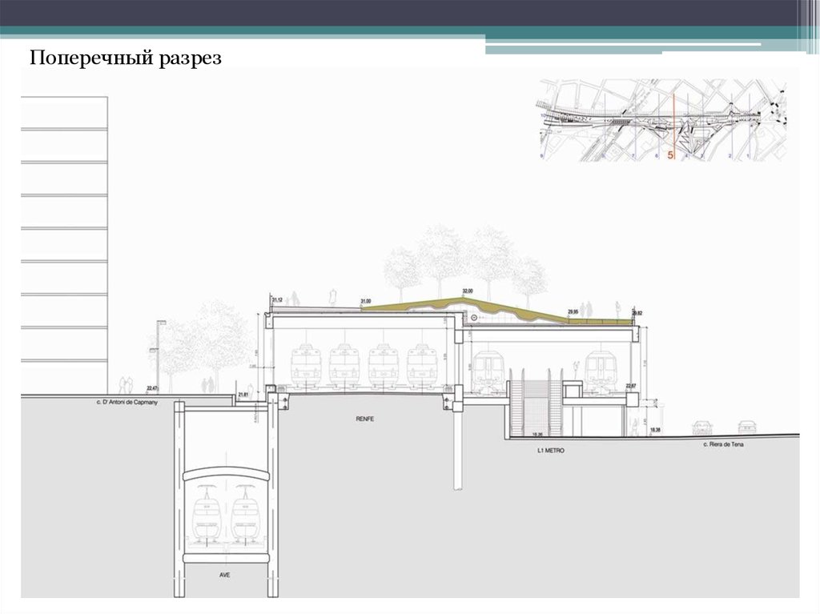
Task: Open the site plan key map thumbnail
Action: pyautogui.click(x=661, y=120)
